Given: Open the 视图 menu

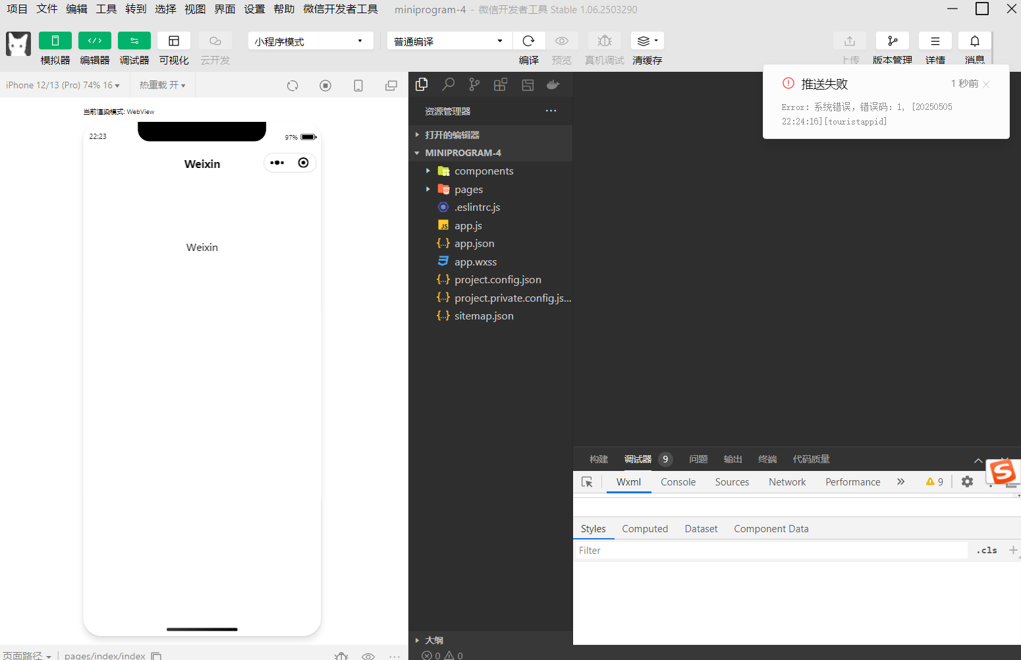Looking at the screenshot, I should pyautogui.click(x=195, y=9).
